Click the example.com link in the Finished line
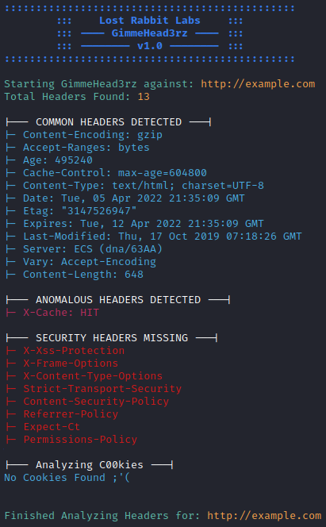Viewport: 326px width, 527px height. [x=264, y=516]
